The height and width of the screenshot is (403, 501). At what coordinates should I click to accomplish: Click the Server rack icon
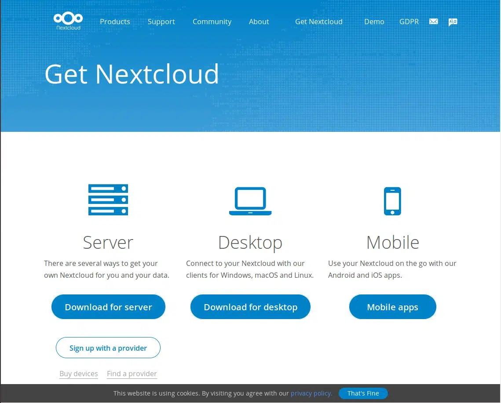[x=108, y=200]
